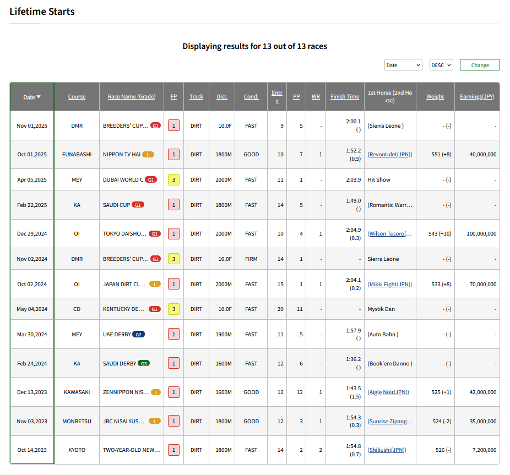The width and height of the screenshot is (510, 475).
Task: Click finish position 1 in Nippon TV Hai row
Action: (173, 155)
